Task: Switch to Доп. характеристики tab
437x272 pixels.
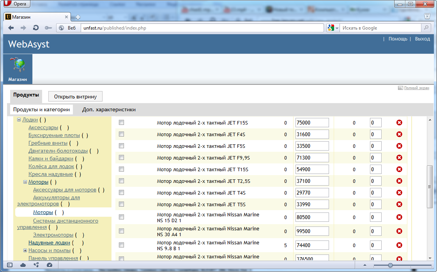Action: [x=109, y=110]
